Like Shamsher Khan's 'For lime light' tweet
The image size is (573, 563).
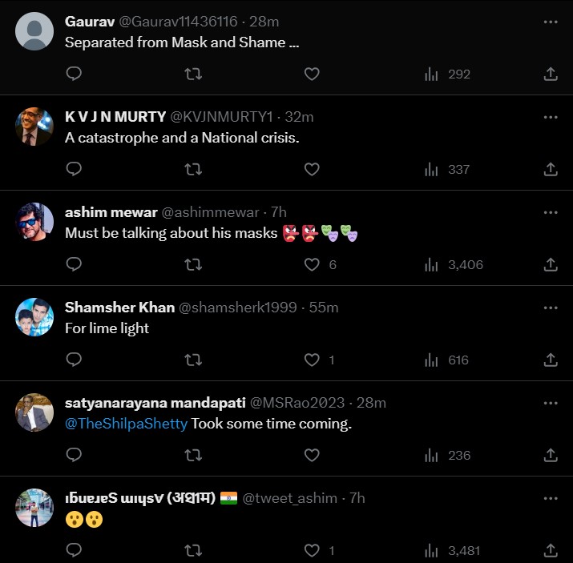pyautogui.click(x=312, y=360)
